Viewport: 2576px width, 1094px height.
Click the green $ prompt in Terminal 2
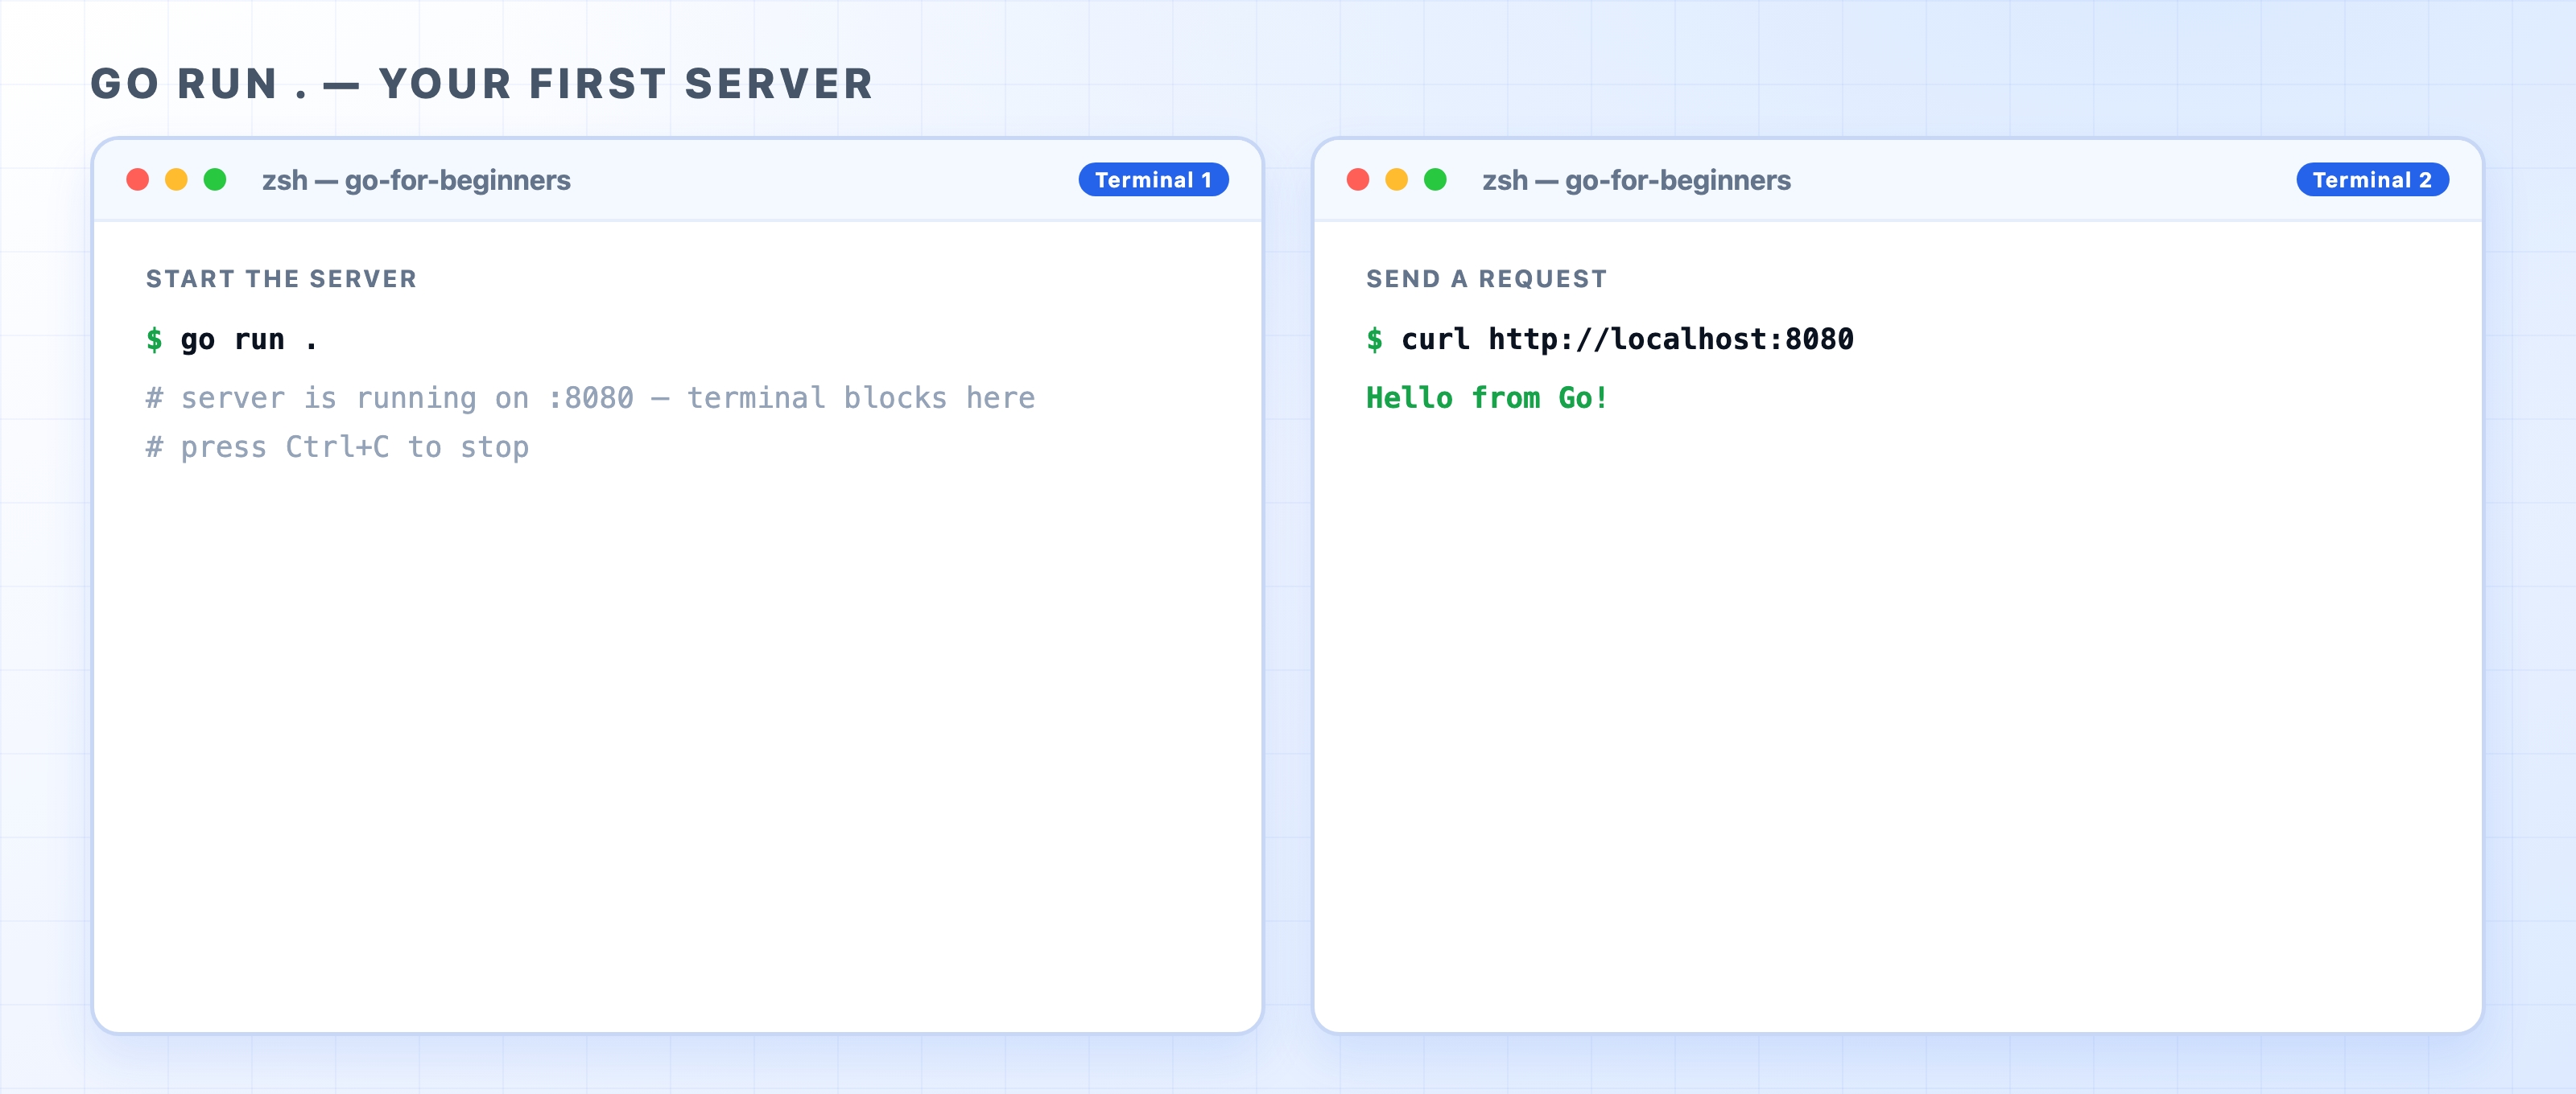pos(1375,339)
